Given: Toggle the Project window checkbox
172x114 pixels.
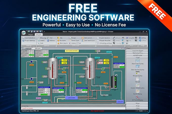Looking at the screenshot, I should pyautogui.click(x=98, y=38).
